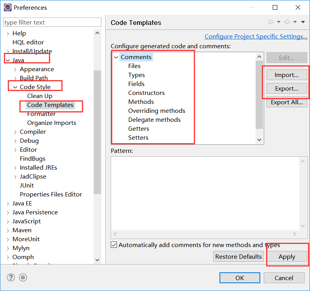Click the template list scrollbar thumb
The width and height of the screenshot is (310, 291).
point(259,95)
